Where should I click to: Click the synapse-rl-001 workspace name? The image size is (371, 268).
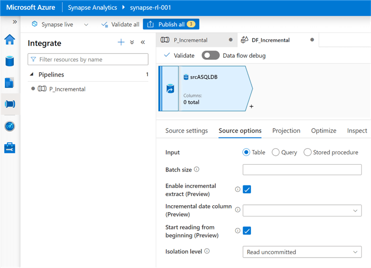tap(150, 7)
